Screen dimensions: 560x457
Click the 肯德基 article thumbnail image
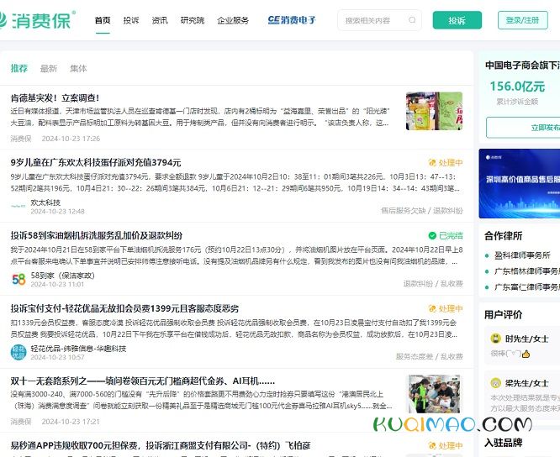434,111
